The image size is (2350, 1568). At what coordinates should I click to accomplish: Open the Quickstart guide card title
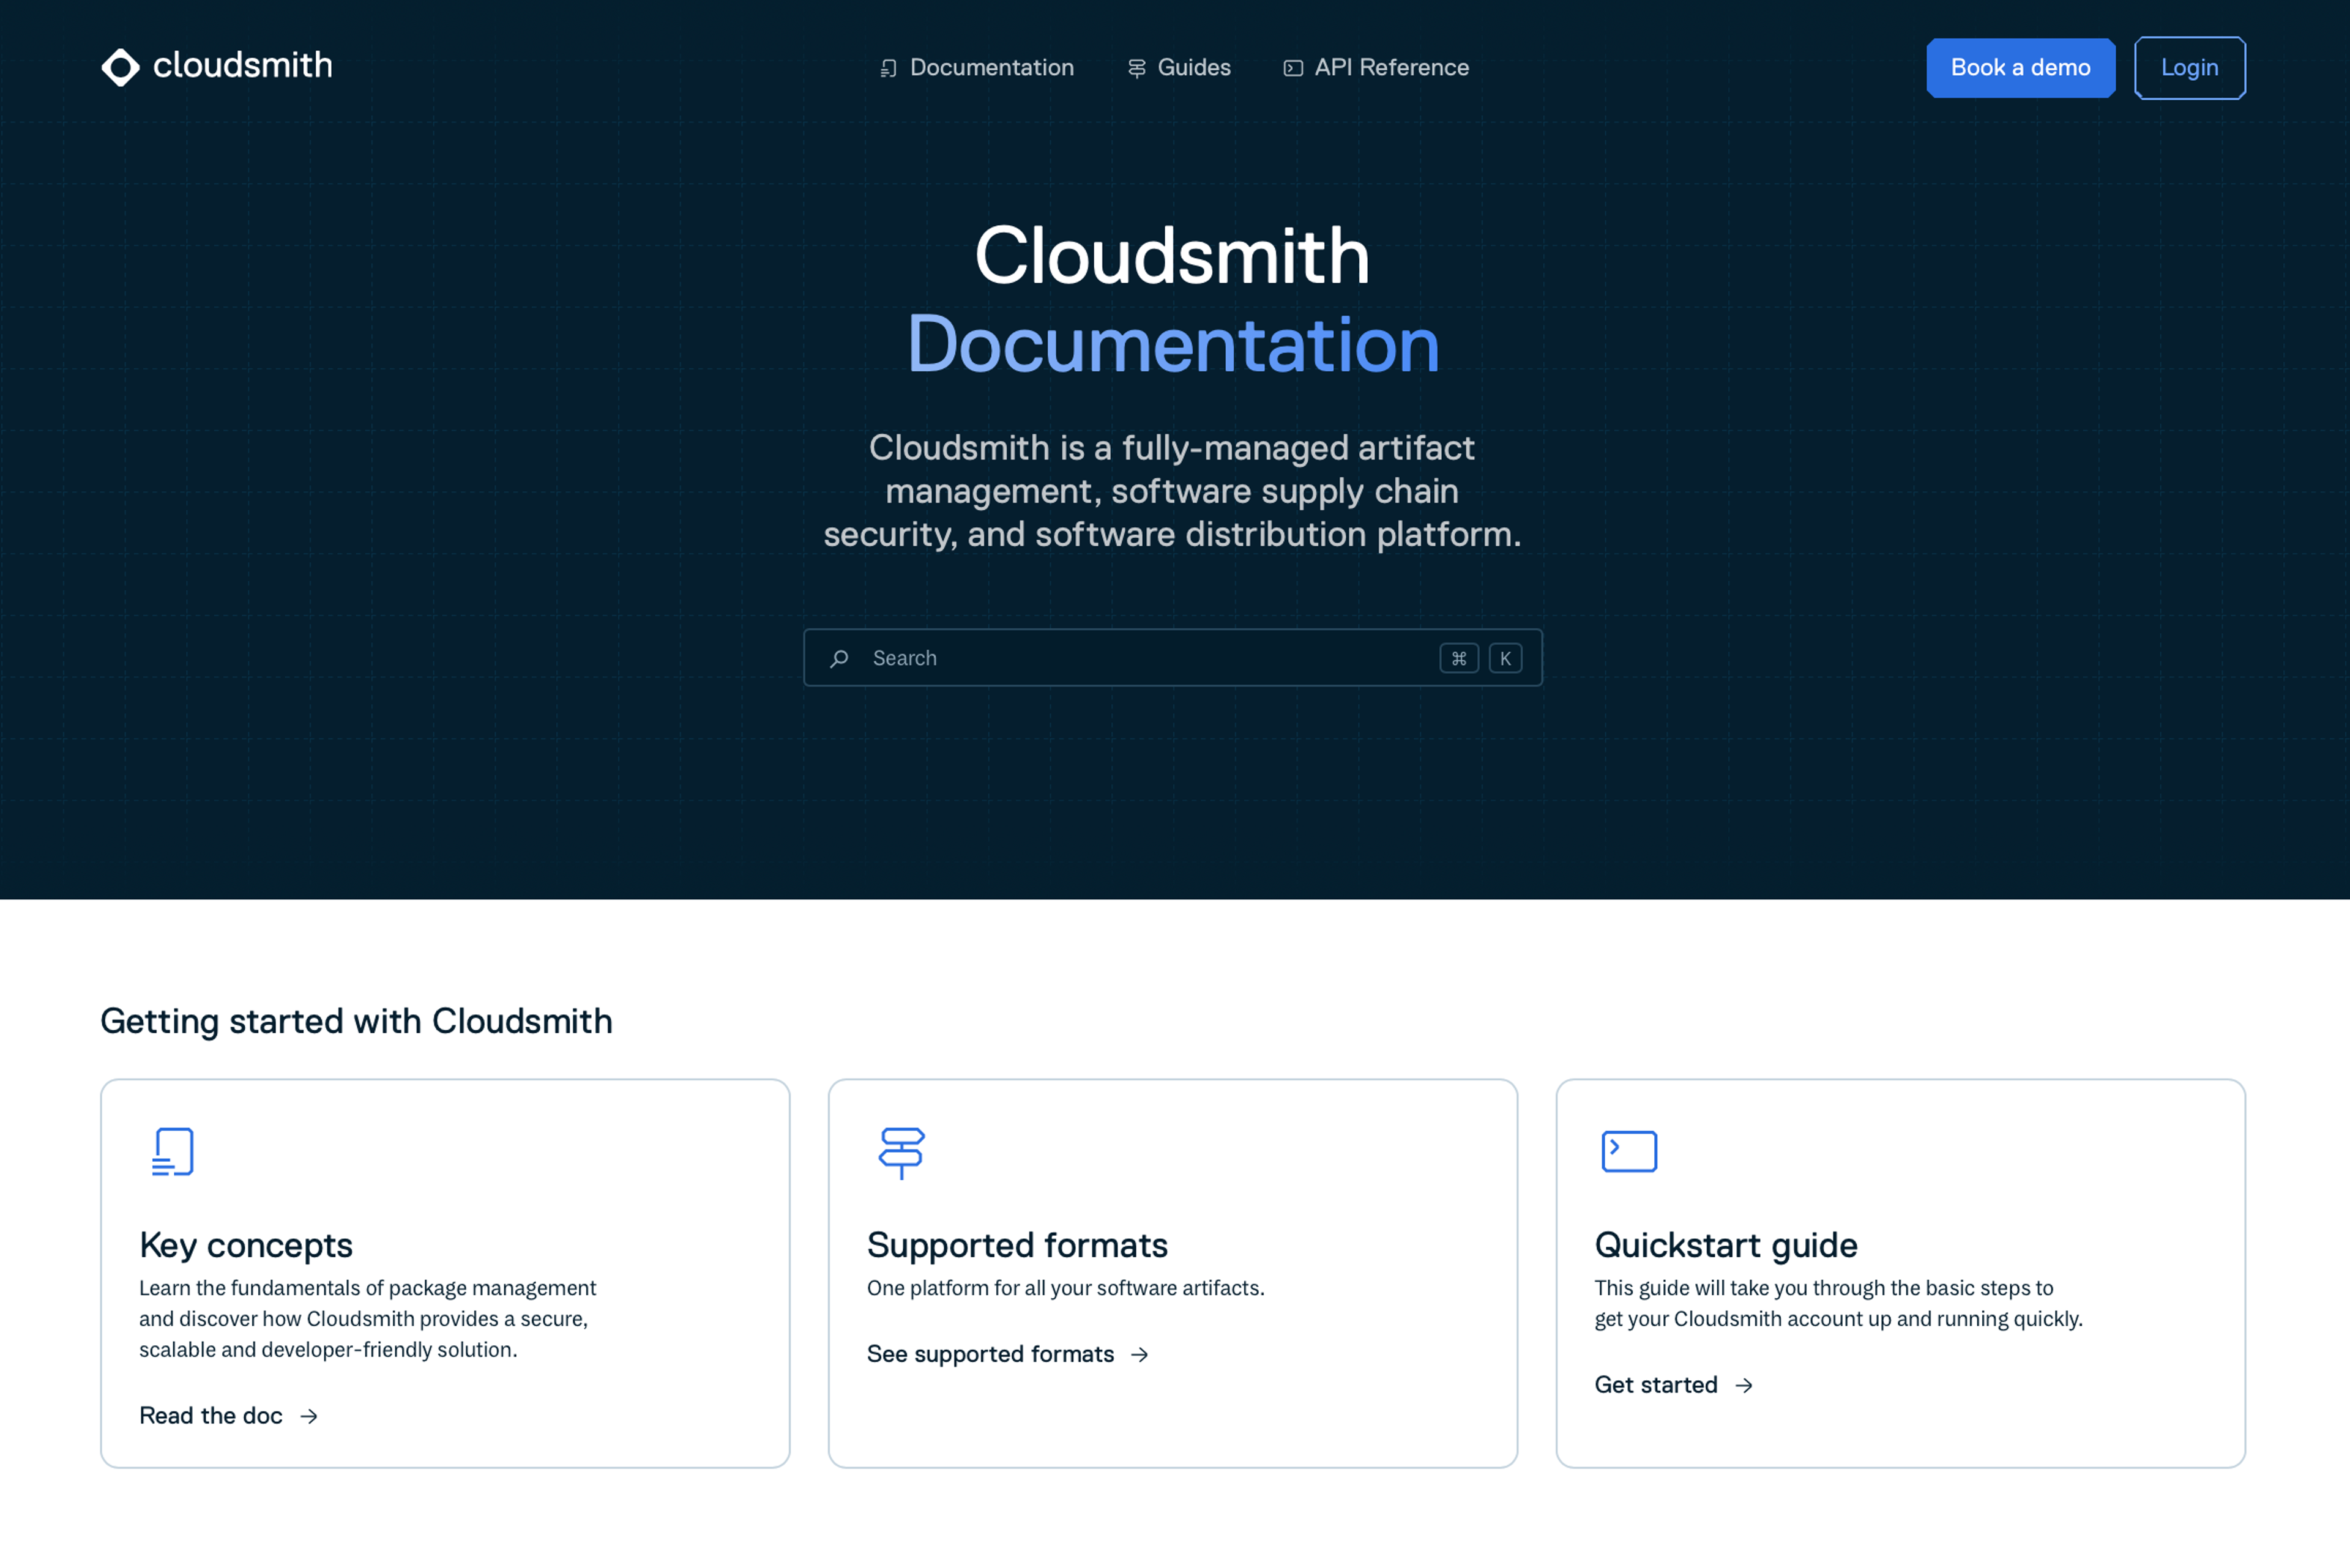[1726, 1245]
